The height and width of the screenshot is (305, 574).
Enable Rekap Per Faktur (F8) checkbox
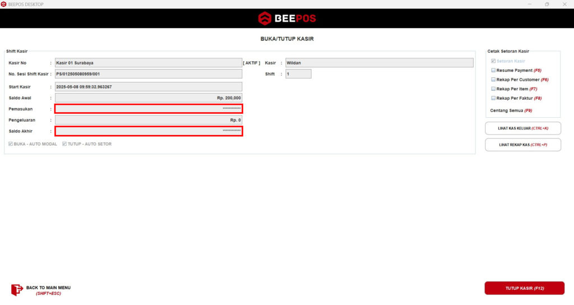[x=493, y=98]
